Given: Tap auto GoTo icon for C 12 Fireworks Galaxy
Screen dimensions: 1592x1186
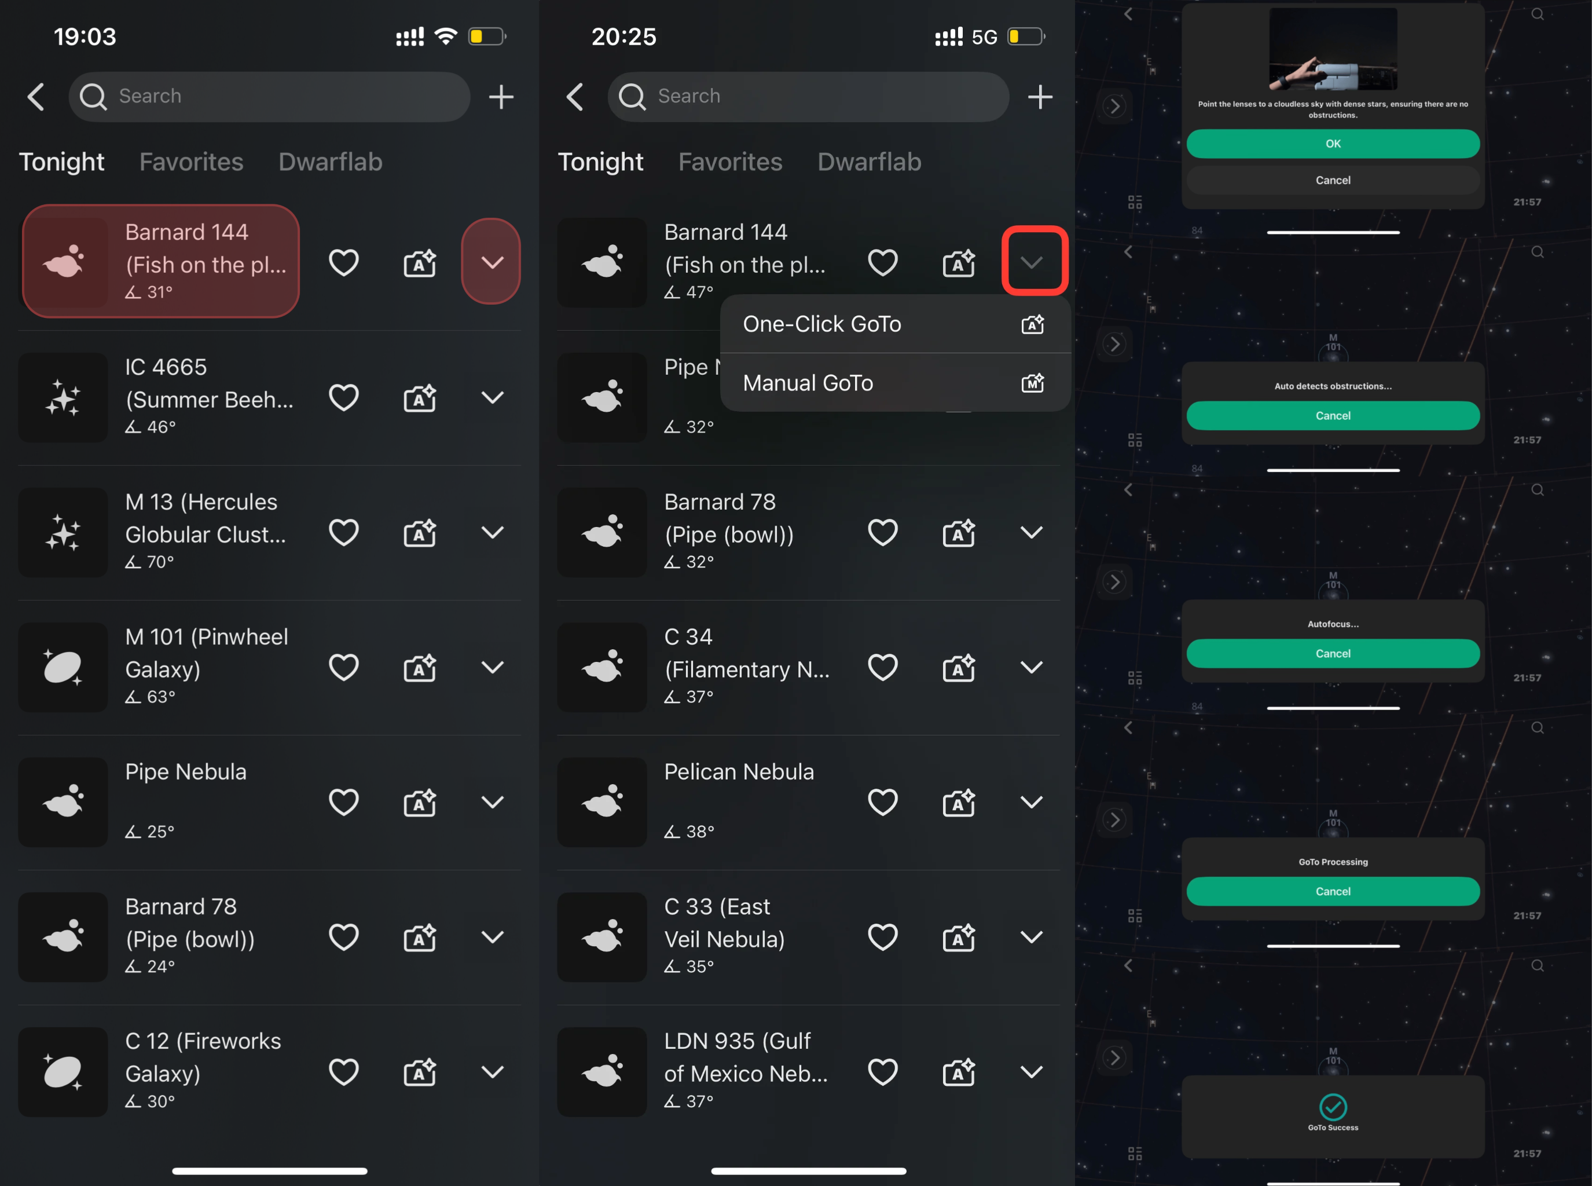Looking at the screenshot, I should coord(420,1072).
